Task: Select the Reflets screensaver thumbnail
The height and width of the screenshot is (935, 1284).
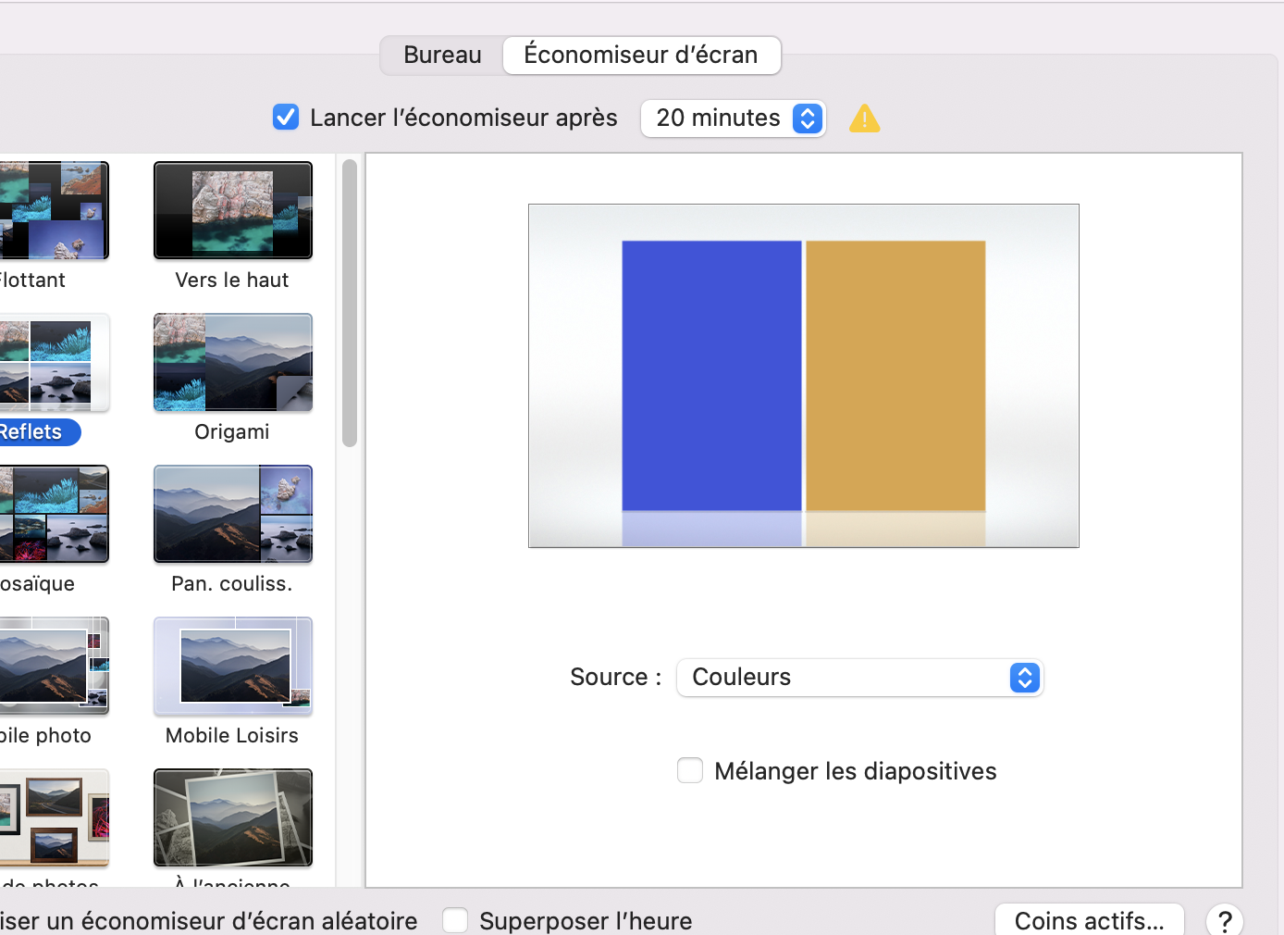Action: (x=54, y=363)
